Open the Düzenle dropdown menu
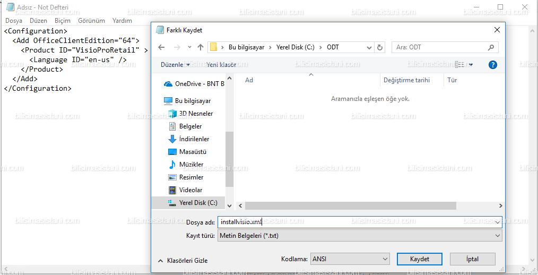 point(175,65)
